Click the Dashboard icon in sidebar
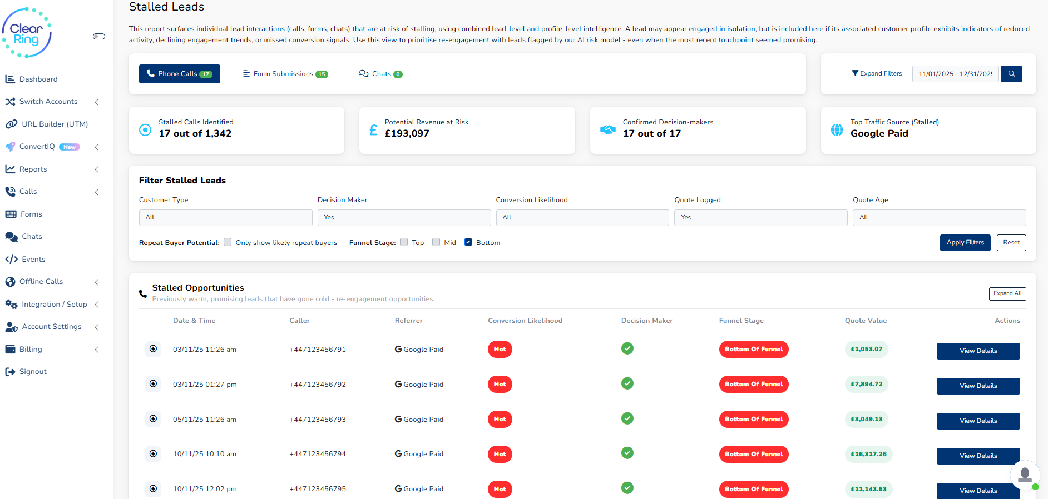Screen dimensions: 1048x499 (10, 79)
